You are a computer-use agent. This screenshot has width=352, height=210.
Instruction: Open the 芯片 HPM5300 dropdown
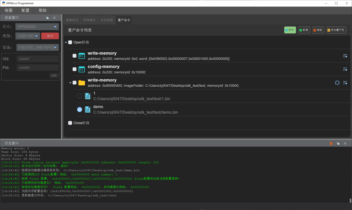tap(37, 27)
